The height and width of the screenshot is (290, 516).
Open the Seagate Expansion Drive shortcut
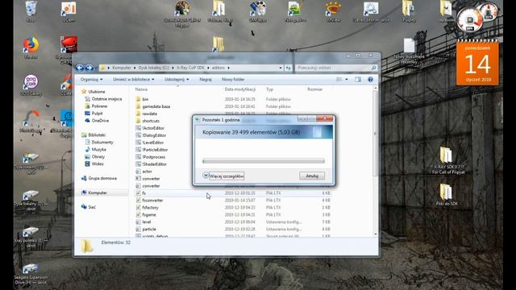tap(31, 274)
